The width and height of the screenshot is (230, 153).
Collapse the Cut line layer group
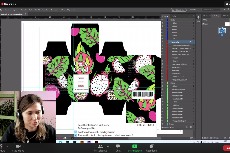[x=169, y=20]
